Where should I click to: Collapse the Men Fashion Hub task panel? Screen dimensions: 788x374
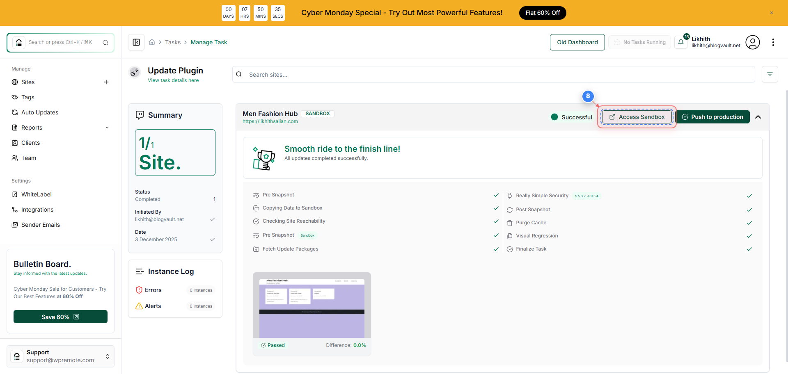click(x=758, y=117)
